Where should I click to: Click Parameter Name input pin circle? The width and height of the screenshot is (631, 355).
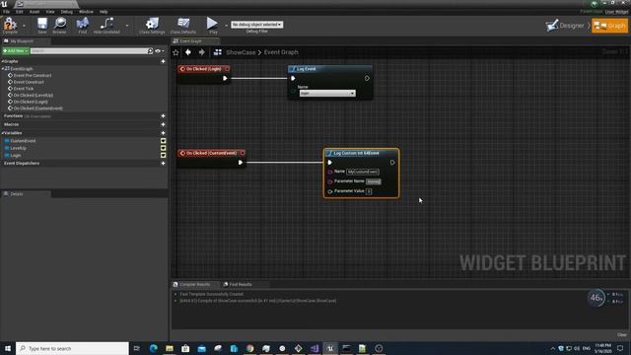(x=330, y=181)
